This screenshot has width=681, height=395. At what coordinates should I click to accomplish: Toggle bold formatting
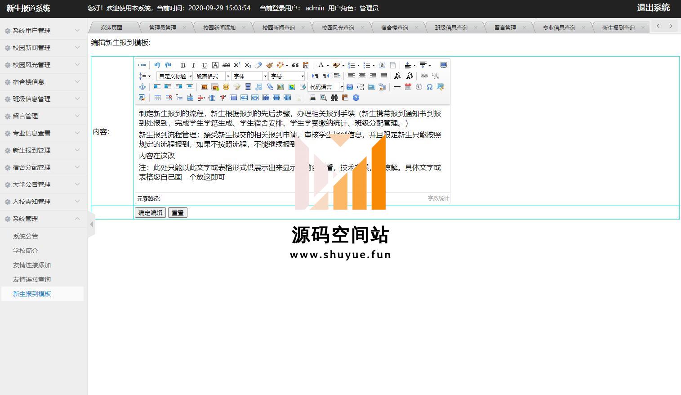tap(183, 65)
